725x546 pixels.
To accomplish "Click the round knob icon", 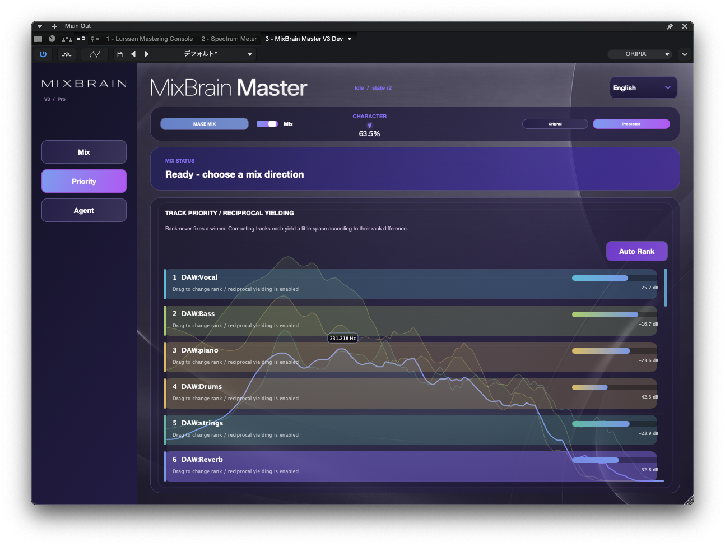I will (x=52, y=39).
